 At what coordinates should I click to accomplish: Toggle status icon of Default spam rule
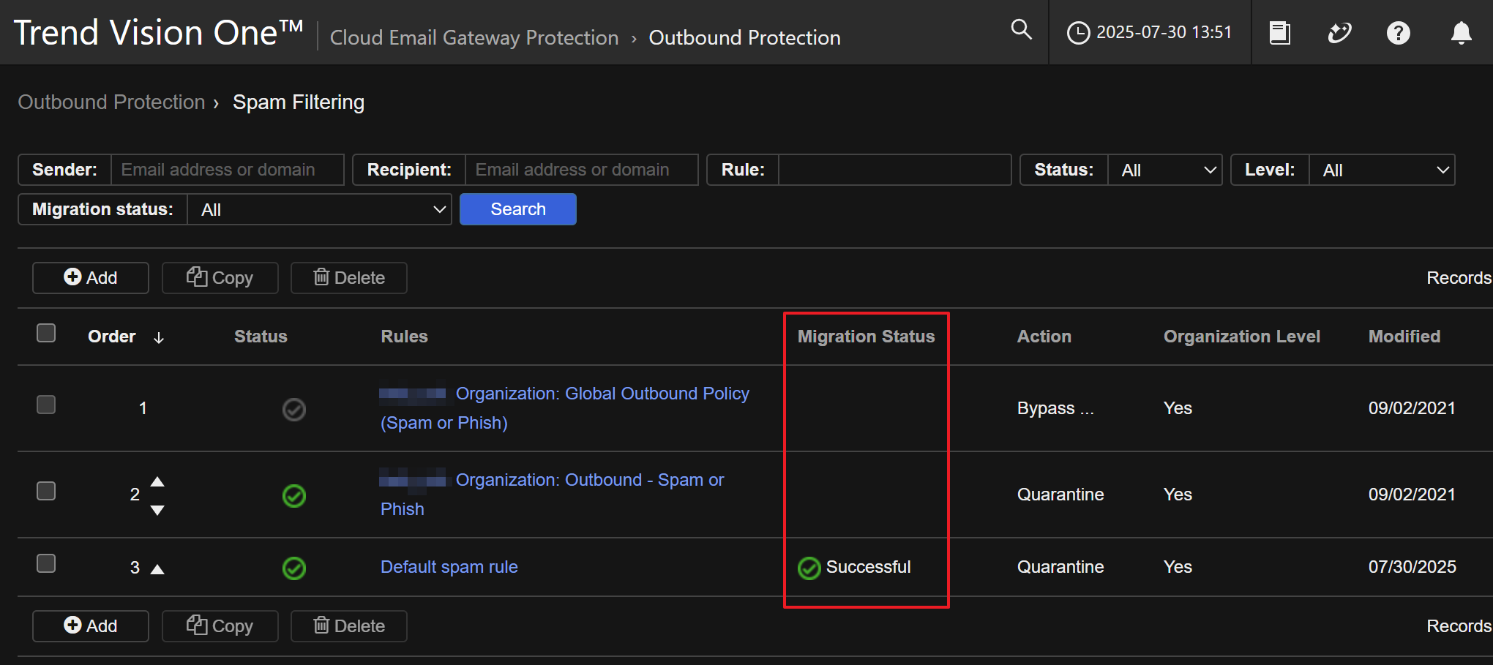point(294,568)
